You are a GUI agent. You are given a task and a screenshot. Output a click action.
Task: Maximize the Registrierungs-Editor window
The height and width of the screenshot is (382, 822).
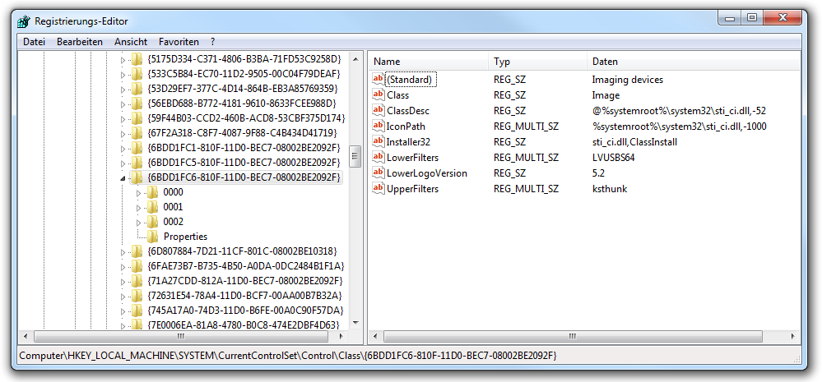[x=752, y=18]
